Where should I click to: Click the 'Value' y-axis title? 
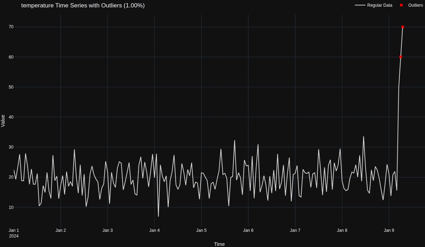tap(3, 121)
